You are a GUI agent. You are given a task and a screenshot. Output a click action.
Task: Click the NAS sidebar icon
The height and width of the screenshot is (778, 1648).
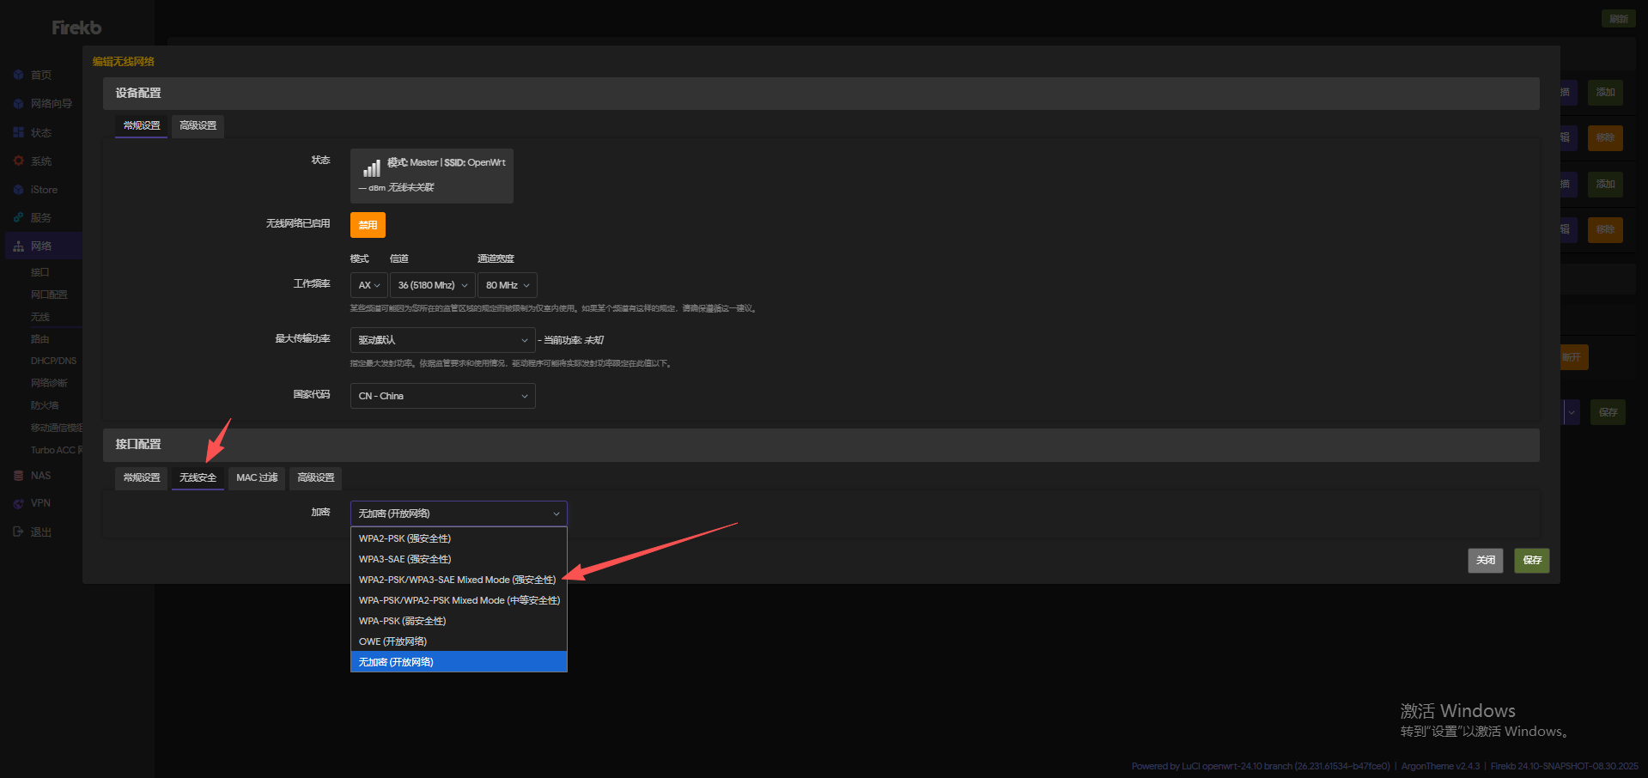tap(18, 476)
